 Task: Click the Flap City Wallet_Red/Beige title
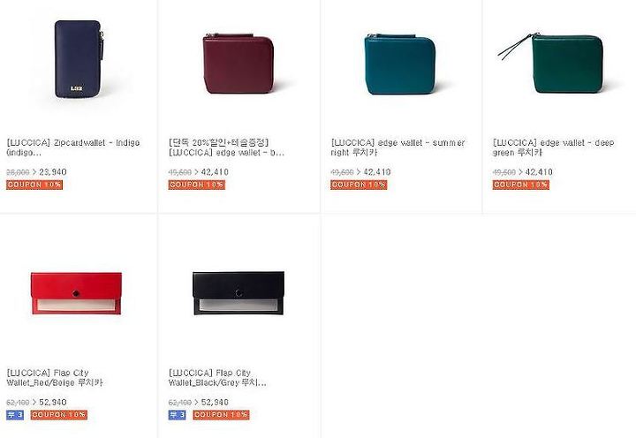point(55,378)
